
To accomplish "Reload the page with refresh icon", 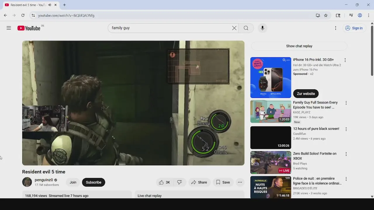I will (23, 15).
